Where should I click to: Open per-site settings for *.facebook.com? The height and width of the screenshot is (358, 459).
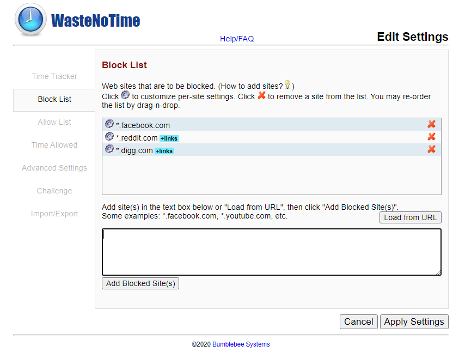(x=109, y=124)
